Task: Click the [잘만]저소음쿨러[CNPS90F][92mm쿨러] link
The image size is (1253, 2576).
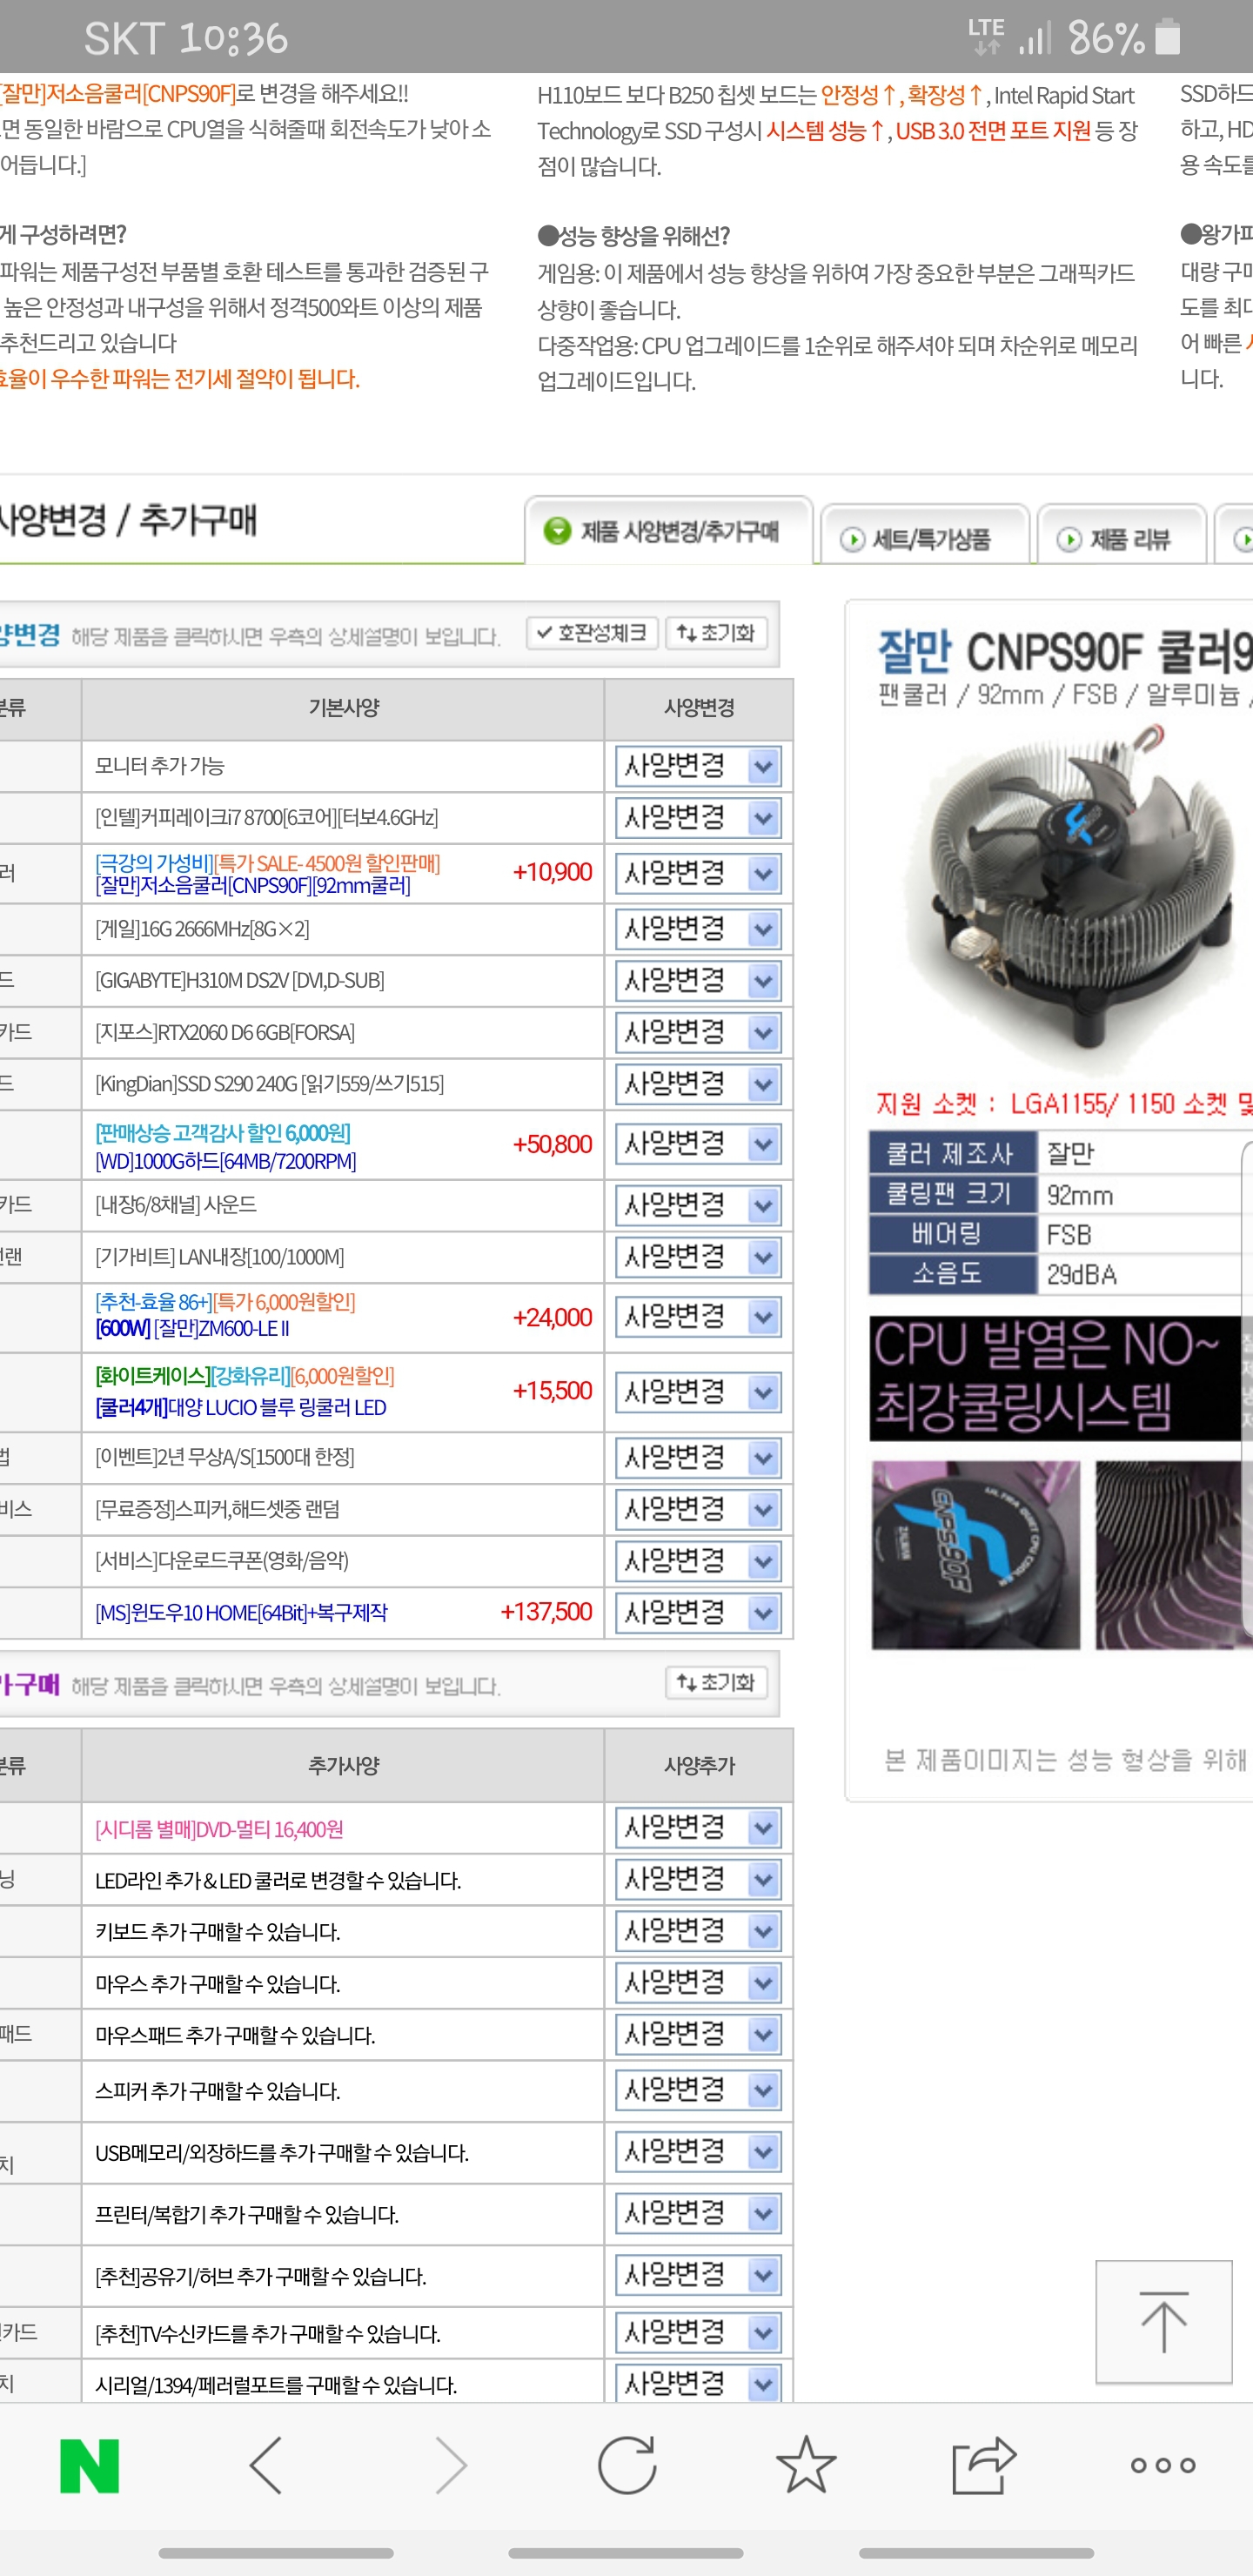Action: coord(253,886)
